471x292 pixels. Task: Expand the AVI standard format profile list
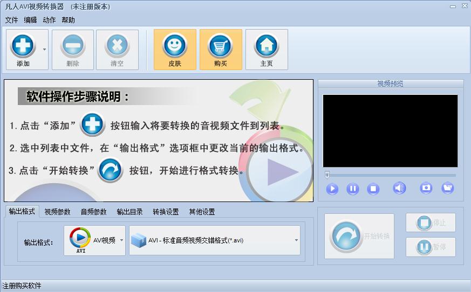(297, 240)
